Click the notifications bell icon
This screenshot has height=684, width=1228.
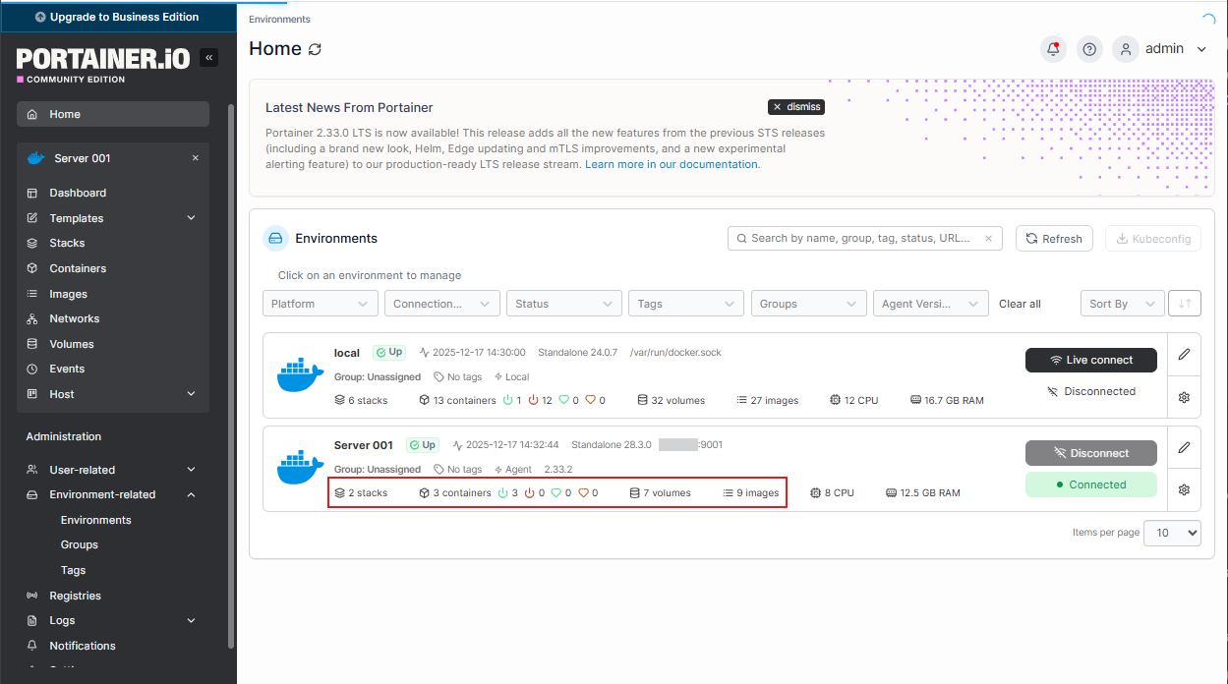1054,49
